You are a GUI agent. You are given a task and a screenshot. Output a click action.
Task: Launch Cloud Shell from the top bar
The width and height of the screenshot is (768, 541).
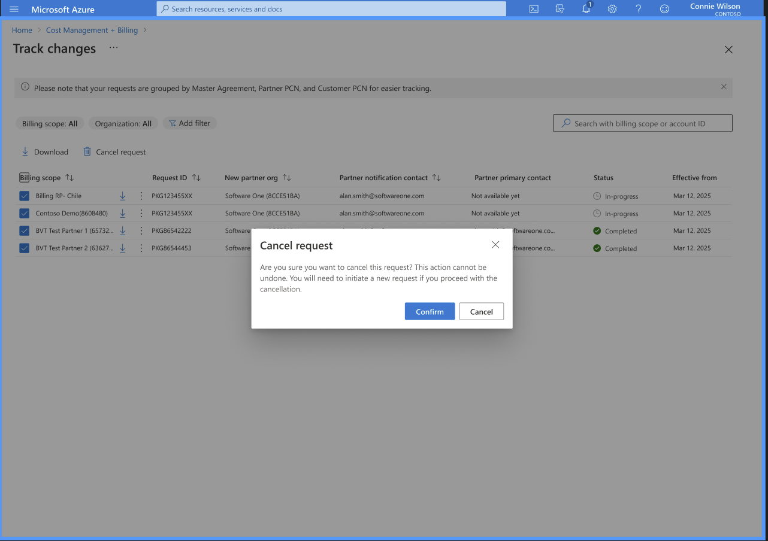point(534,9)
